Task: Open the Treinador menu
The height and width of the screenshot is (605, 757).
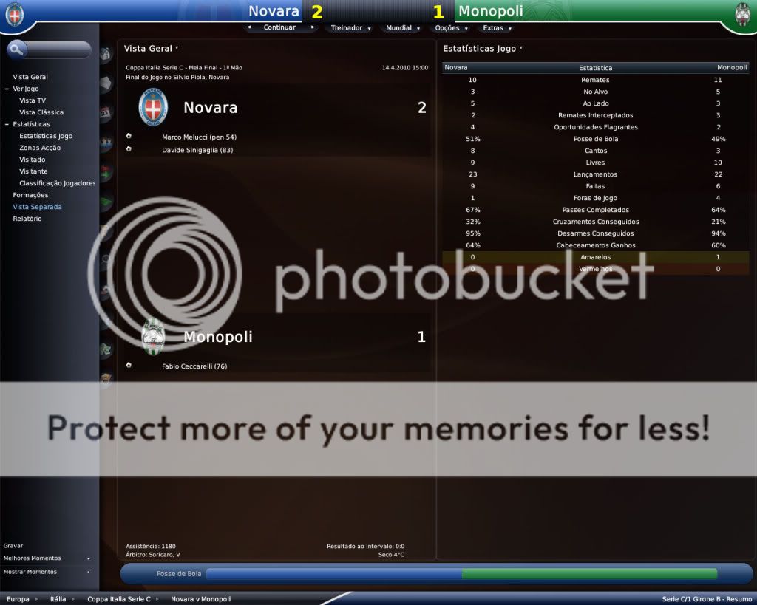Action: pos(350,28)
